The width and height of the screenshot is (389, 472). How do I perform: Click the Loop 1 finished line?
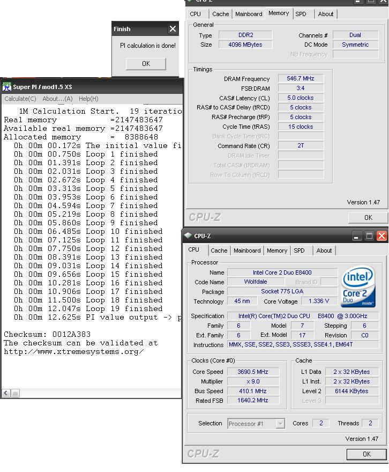coord(86,154)
